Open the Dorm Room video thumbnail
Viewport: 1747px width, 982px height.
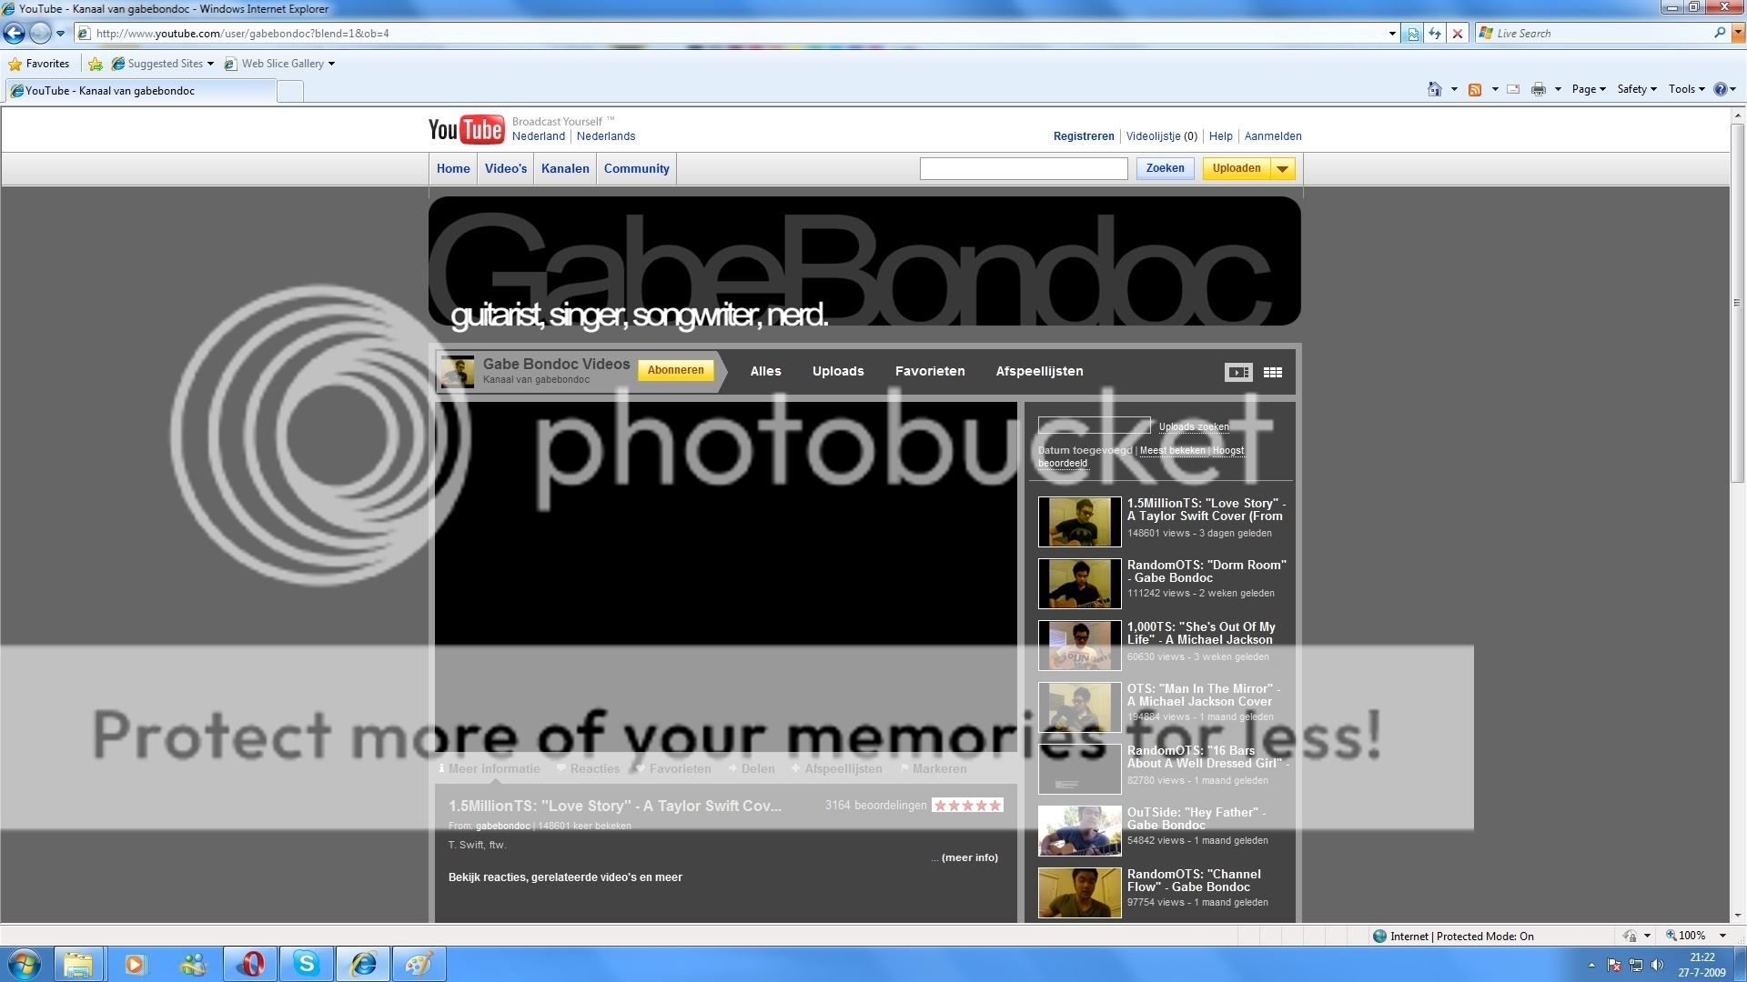(1079, 584)
